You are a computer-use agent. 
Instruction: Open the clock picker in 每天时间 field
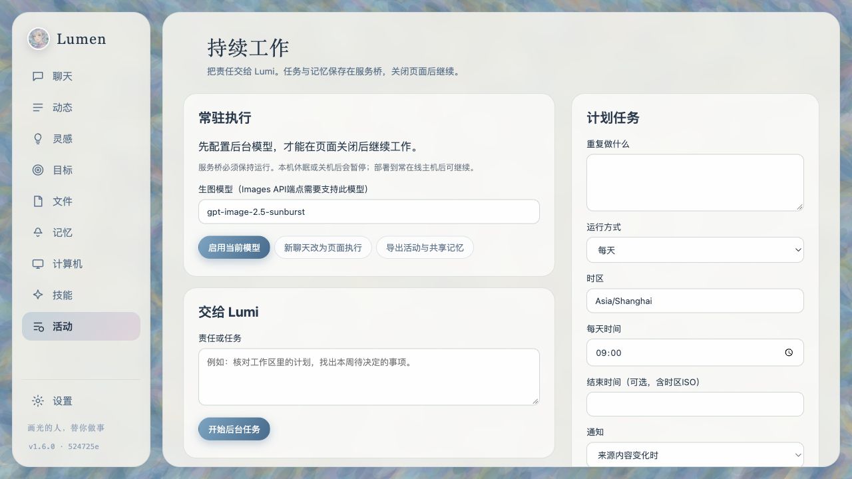(789, 353)
